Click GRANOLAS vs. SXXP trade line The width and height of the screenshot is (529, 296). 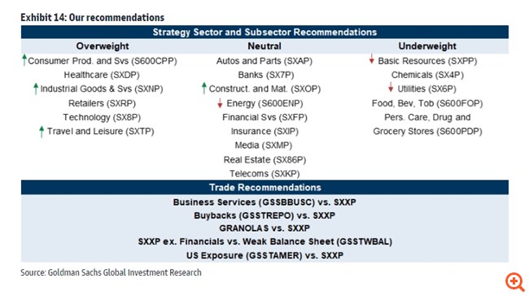click(x=264, y=229)
